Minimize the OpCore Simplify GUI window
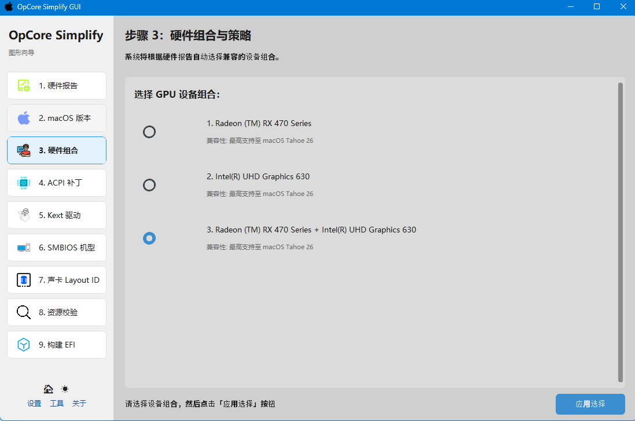 pos(571,7)
